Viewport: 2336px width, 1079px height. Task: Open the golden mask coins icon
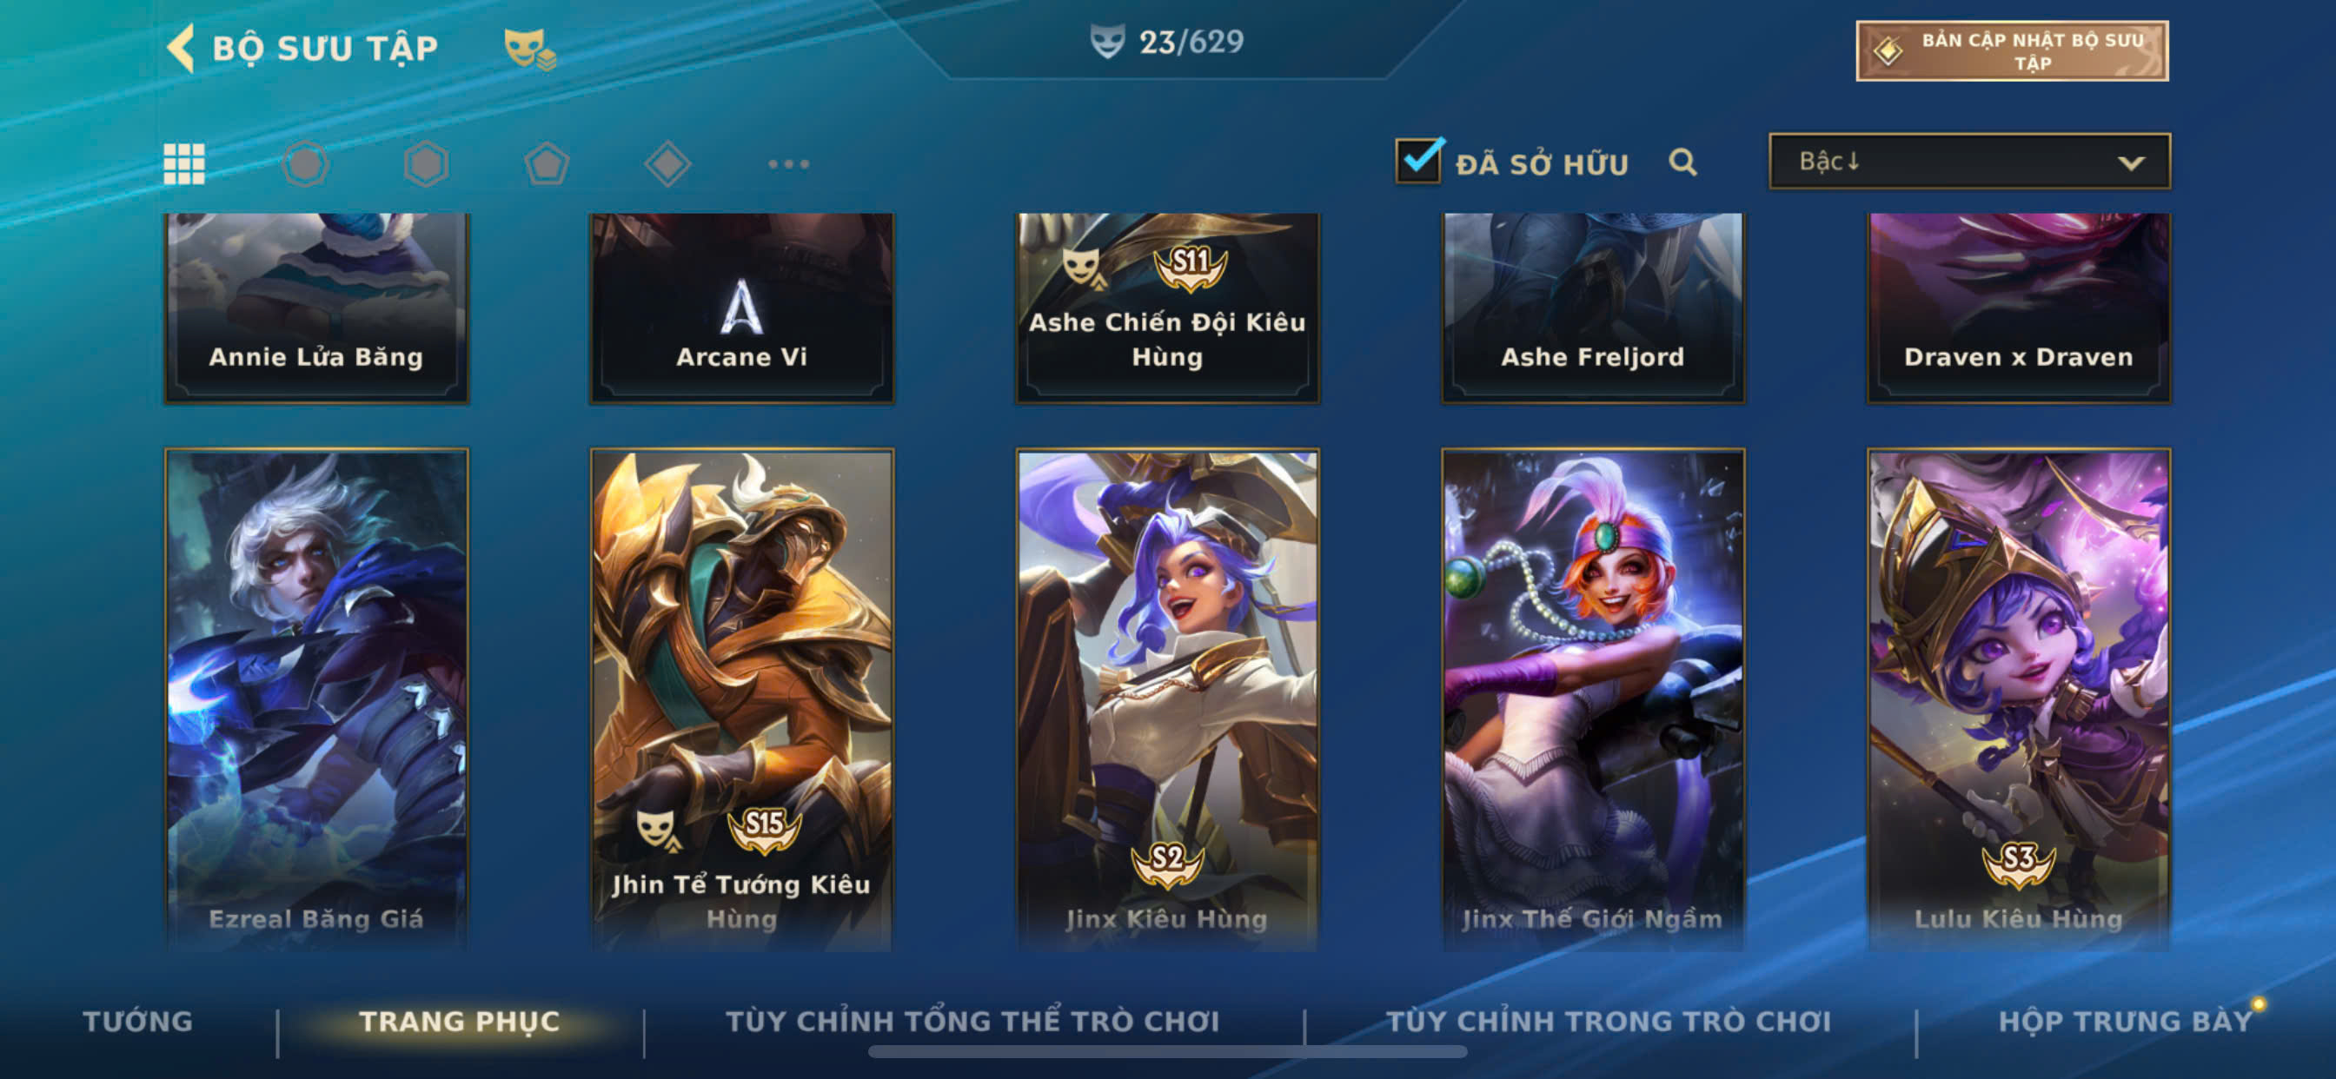(x=529, y=49)
